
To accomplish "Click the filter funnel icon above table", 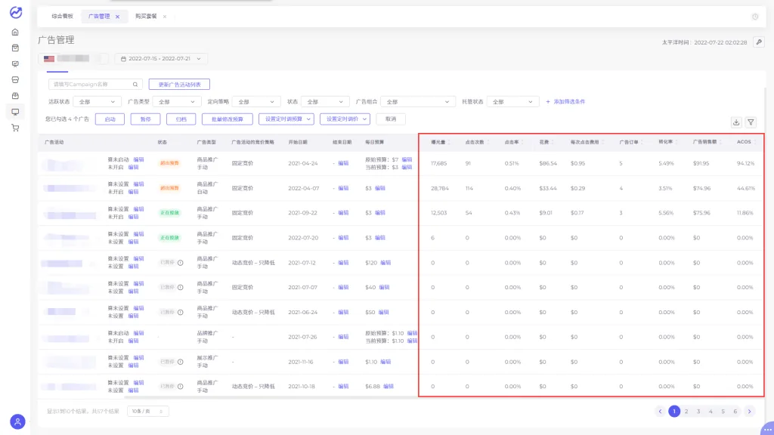I will point(751,122).
